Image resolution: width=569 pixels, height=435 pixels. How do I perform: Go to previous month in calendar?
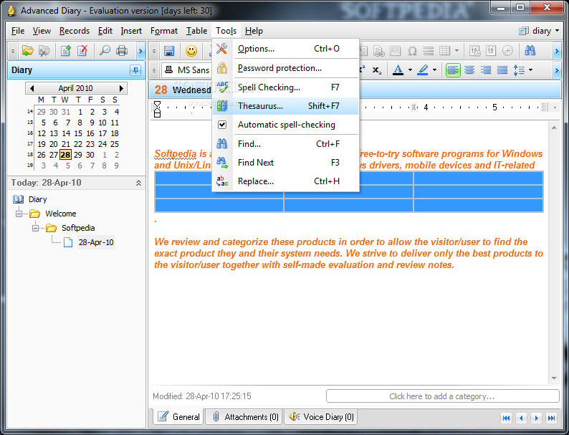click(32, 88)
